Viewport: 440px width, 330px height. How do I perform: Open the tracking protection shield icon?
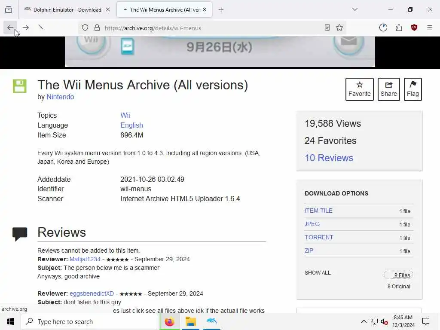point(85,28)
